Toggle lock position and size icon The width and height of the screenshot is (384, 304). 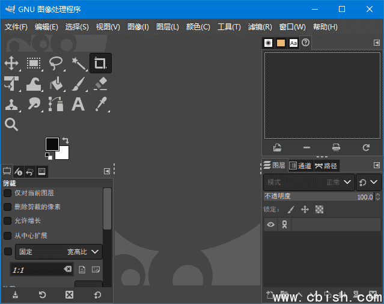pos(305,210)
